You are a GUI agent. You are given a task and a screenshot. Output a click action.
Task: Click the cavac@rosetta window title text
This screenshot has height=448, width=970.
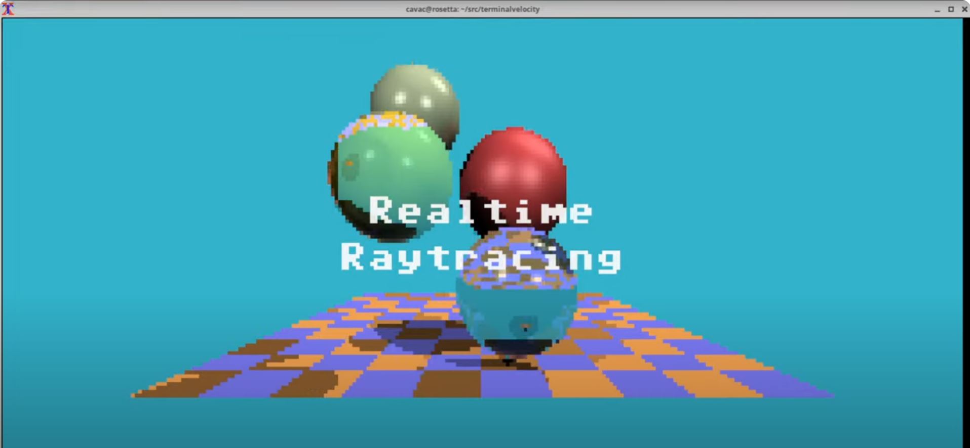tap(472, 9)
